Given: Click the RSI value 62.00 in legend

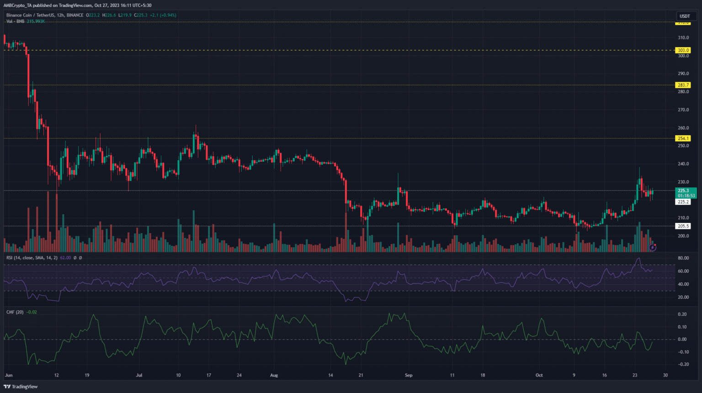Looking at the screenshot, I should coord(65,258).
